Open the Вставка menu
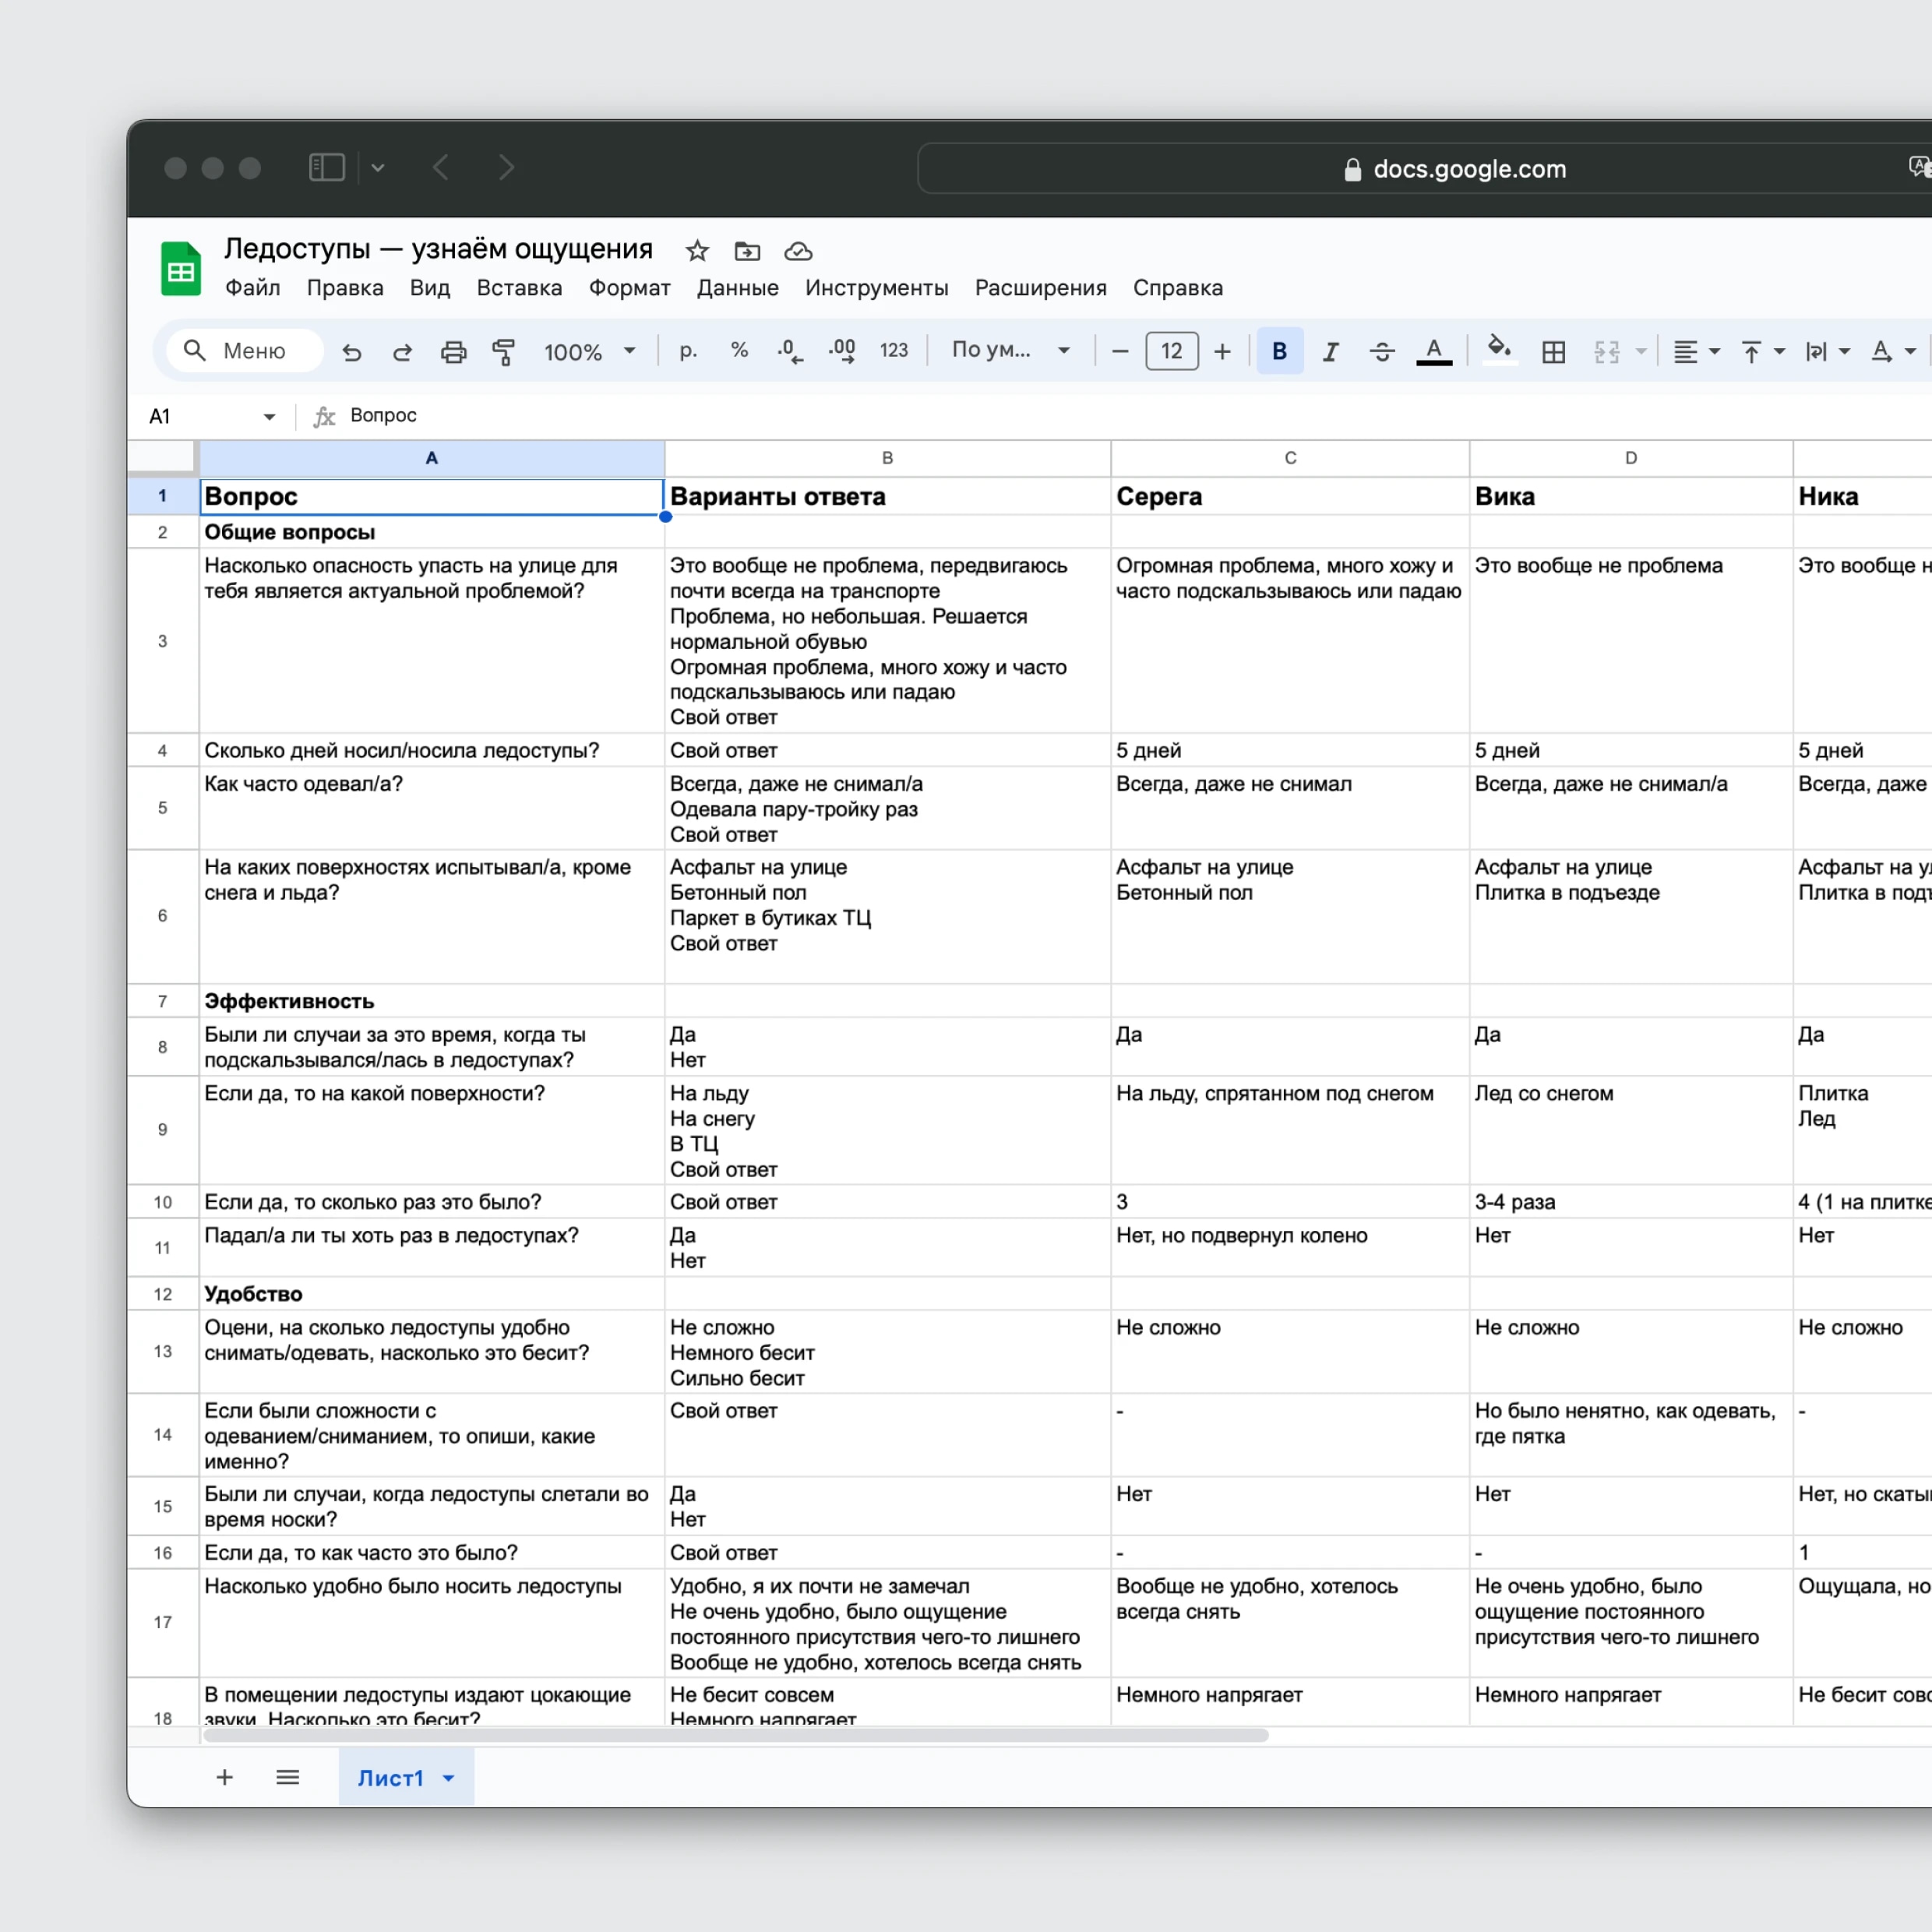The height and width of the screenshot is (1932, 1932). (519, 288)
